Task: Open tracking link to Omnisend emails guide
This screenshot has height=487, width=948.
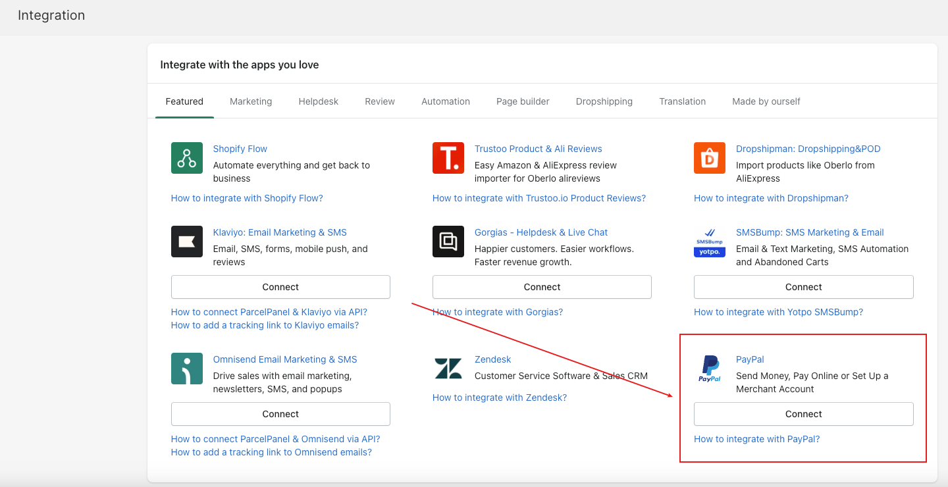Action: (x=271, y=452)
